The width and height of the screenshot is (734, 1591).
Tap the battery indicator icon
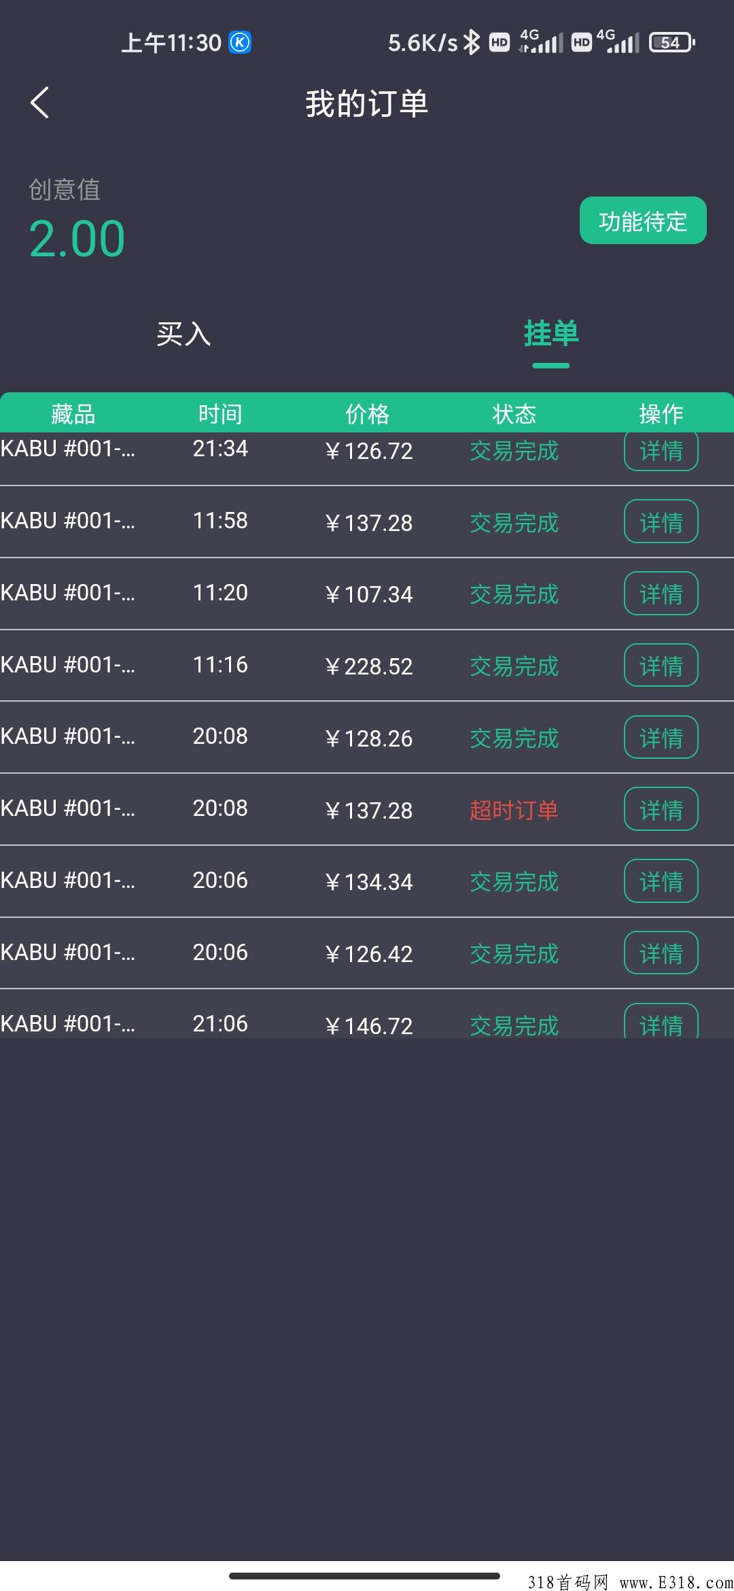(671, 43)
